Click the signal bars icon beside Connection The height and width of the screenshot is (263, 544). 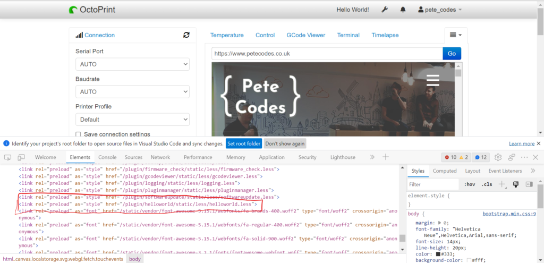[x=80, y=35]
